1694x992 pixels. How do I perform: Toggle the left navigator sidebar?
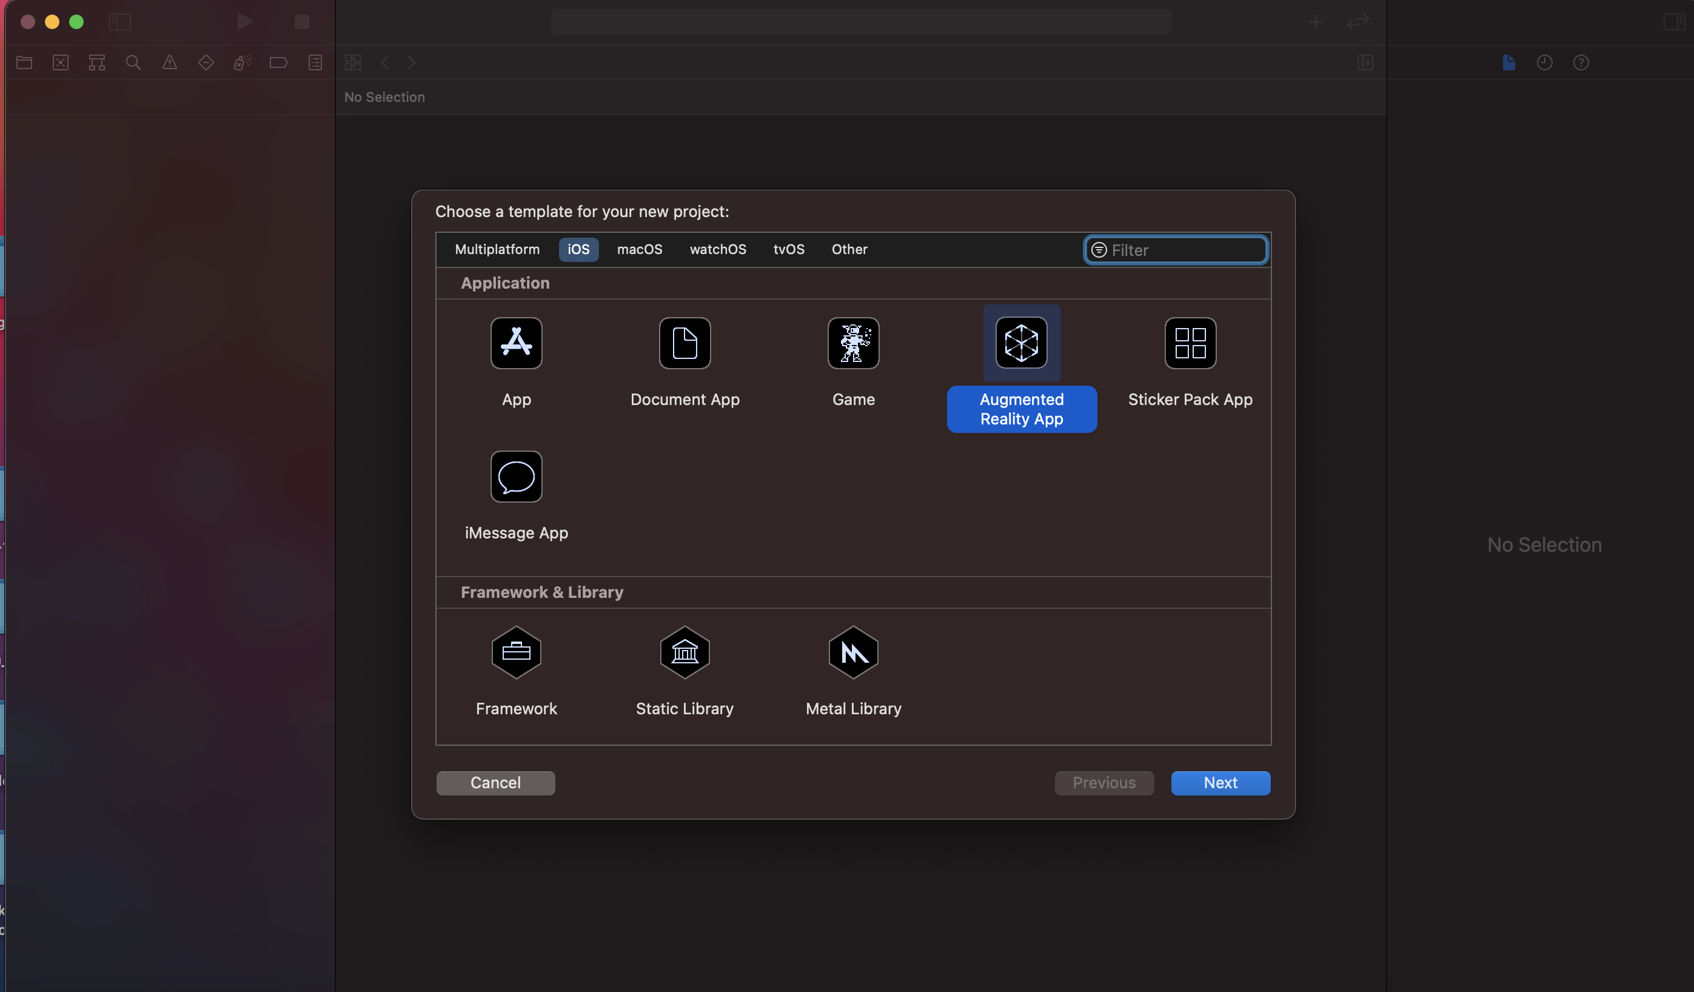coord(119,22)
